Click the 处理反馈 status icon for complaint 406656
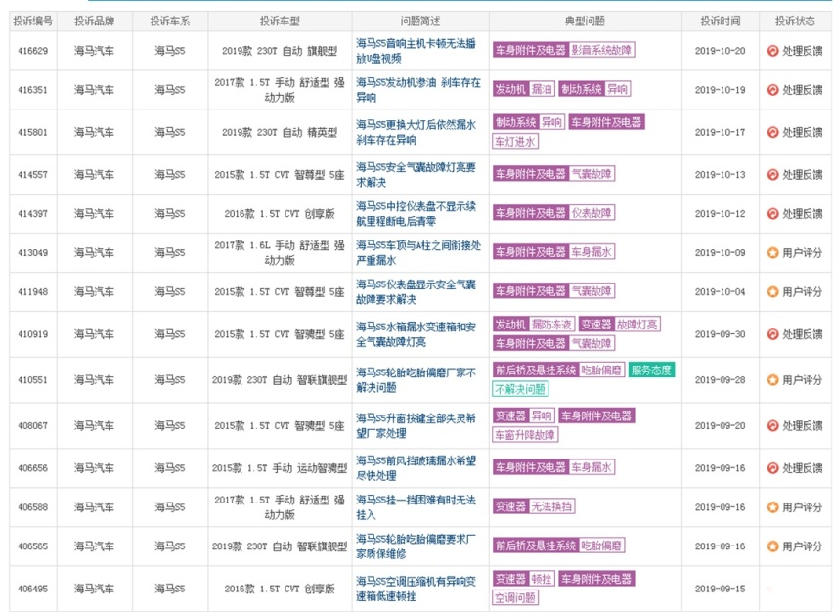The height and width of the screenshot is (612, 833). tap(773, 468)
